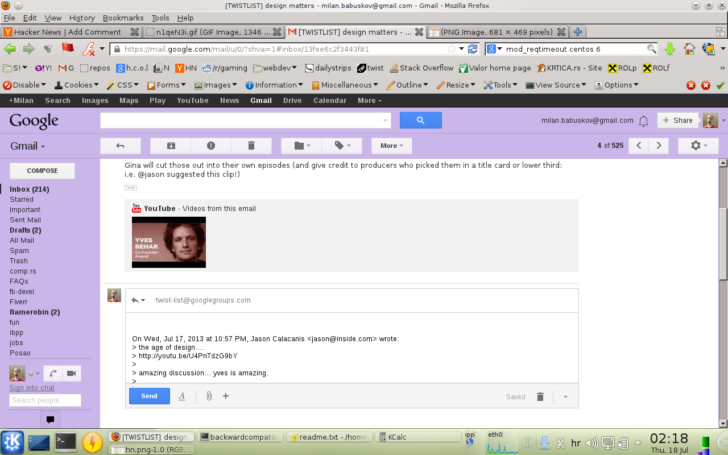Click Firefox green back arrow
Screen dimensions: 728x455
[x=10, y=49]
